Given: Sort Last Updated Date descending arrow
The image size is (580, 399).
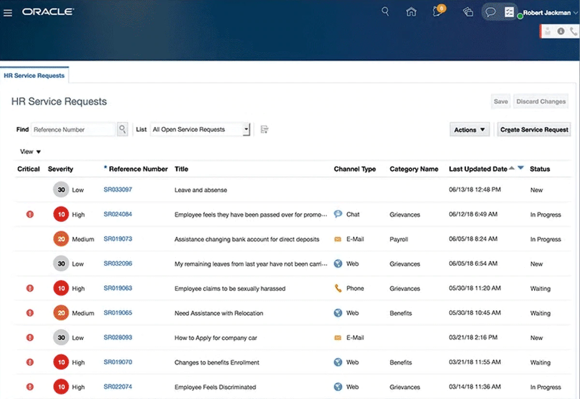Looking at the screenshot, I should click(x=521, y=168).
